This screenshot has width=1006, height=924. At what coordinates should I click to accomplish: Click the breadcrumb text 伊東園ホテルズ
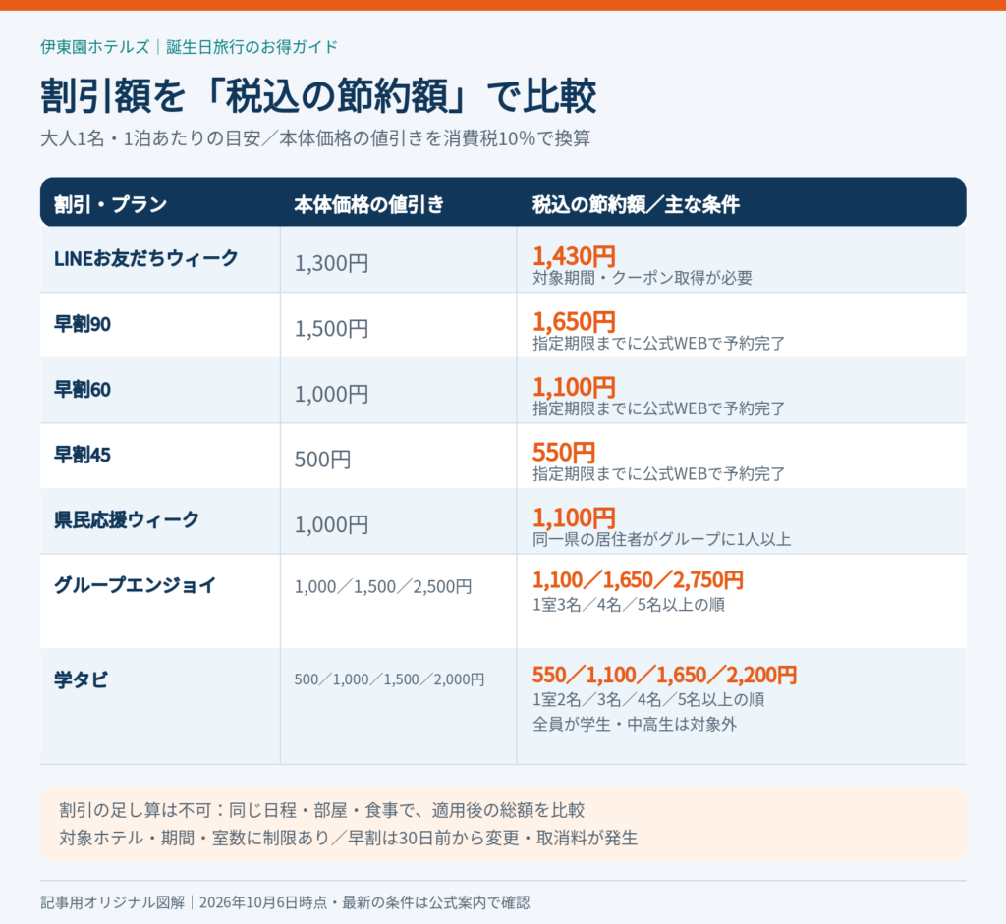[95, 47]
